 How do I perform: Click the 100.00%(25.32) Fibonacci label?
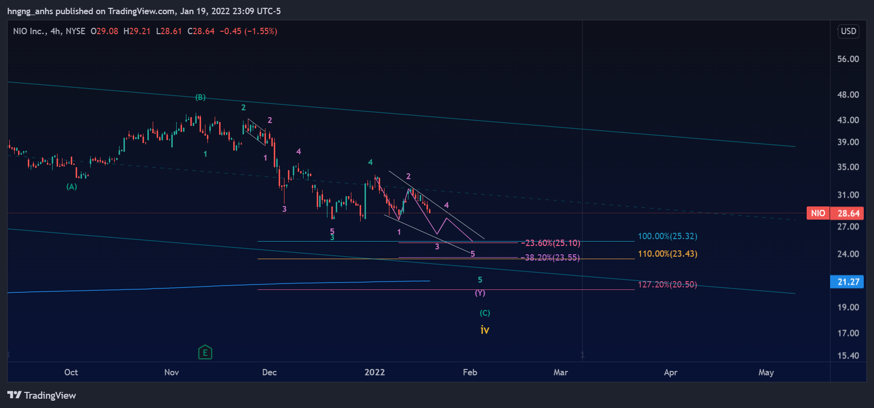[668, 236]
